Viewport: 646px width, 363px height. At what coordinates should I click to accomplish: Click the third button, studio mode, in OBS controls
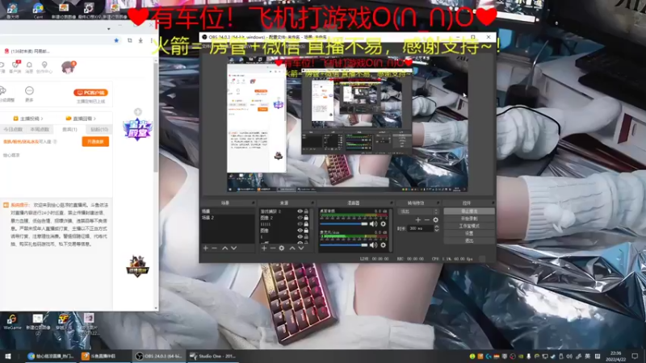469,226
